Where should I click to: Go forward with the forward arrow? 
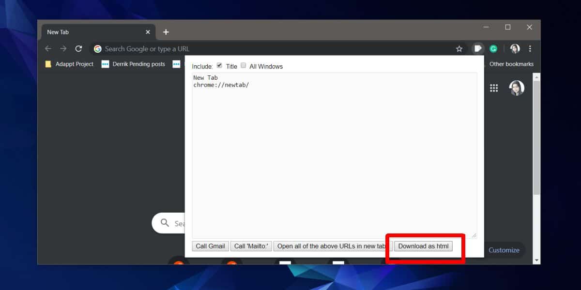(x=63, y=49)
